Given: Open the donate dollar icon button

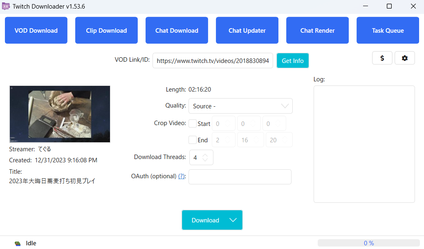Looking at the screenshot, I should (382, 58).
